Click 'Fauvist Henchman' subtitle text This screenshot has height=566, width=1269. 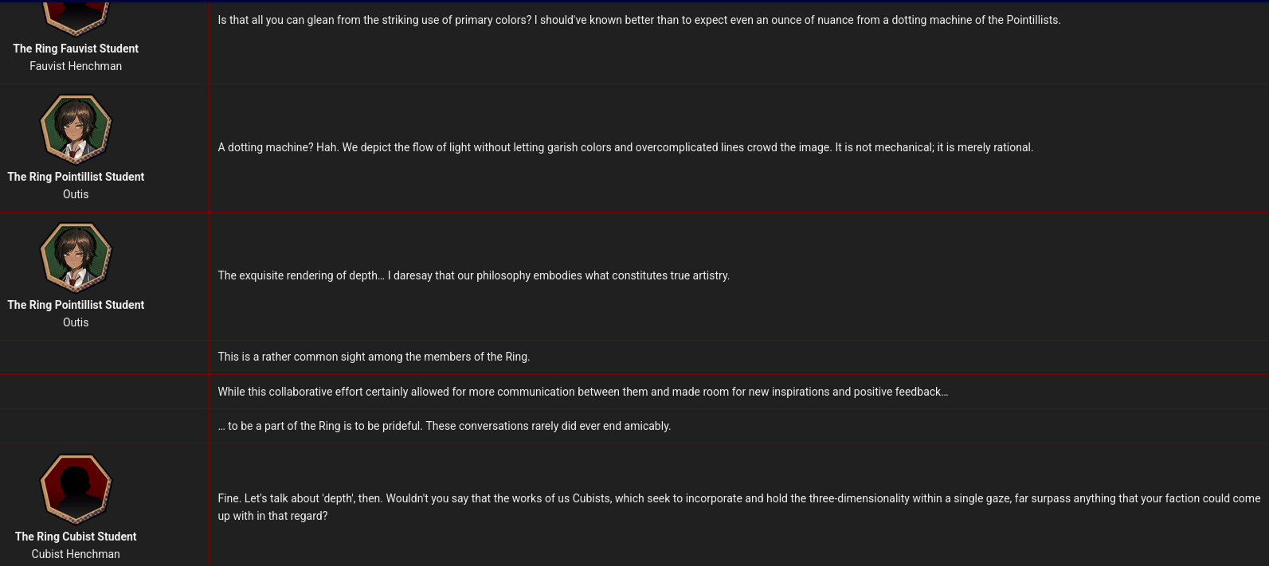tap(76, 66)
